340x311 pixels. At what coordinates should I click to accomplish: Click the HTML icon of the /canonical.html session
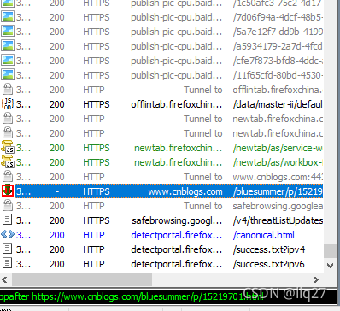8,235
